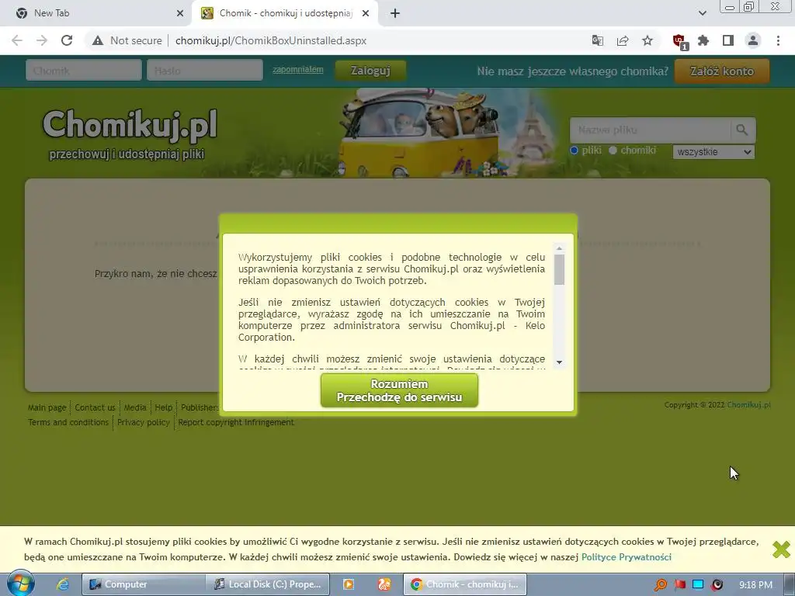
Task: Click the taskbar clock showing 9:18 PM
Action: tap(755, 585)
